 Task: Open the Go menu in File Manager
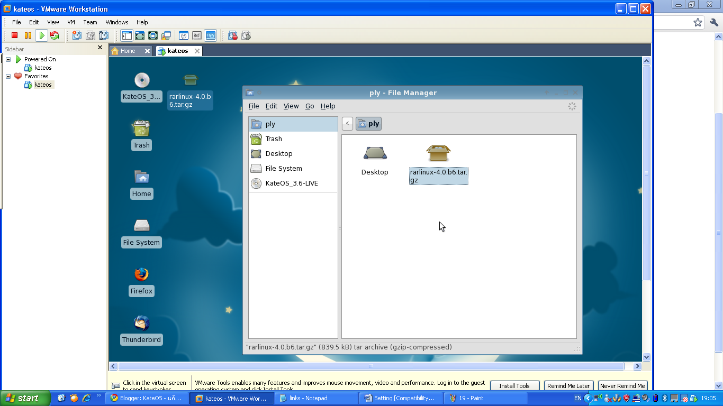310,106
